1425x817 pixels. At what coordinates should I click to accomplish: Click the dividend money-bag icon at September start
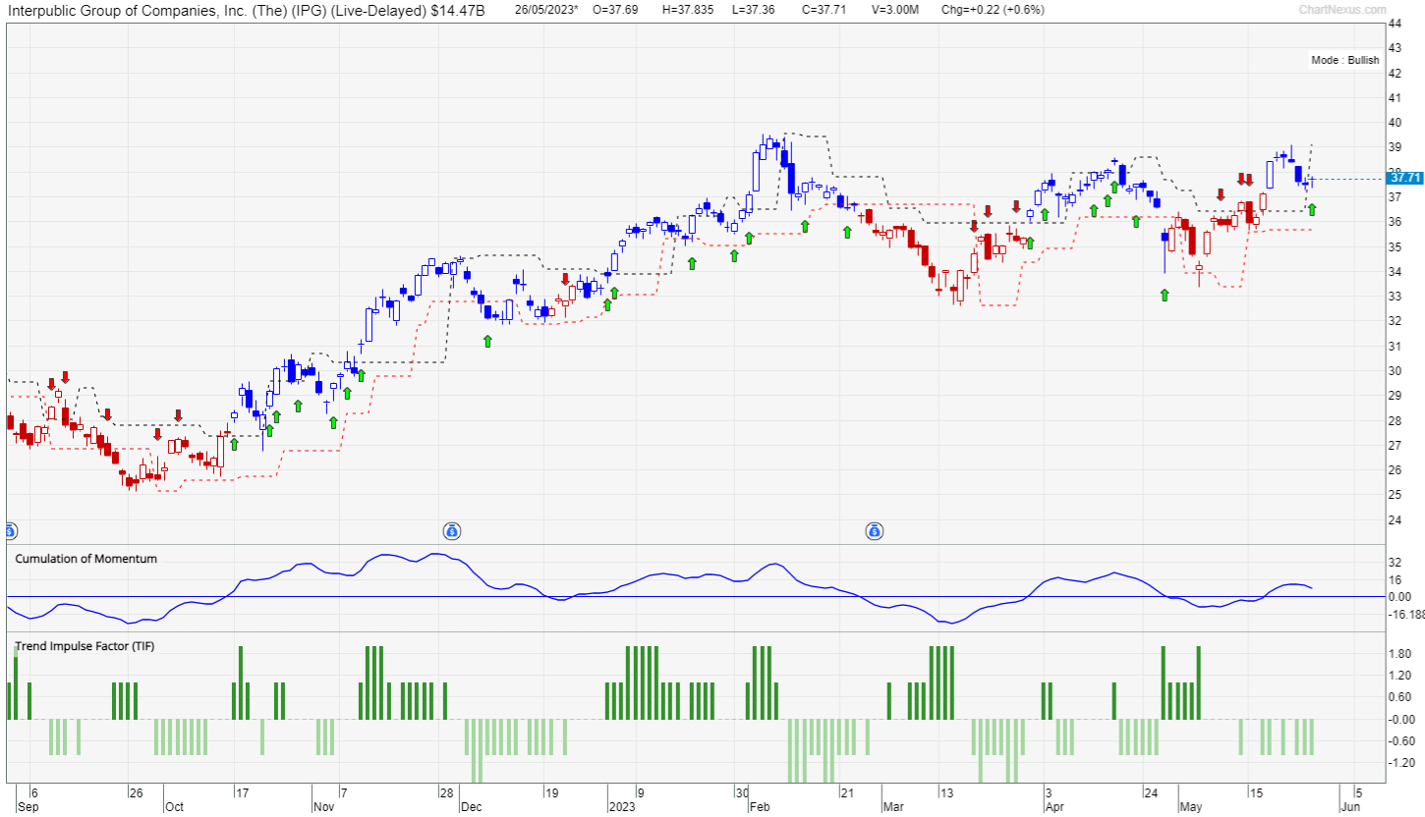pyautogui.click(x=10, y=531)
